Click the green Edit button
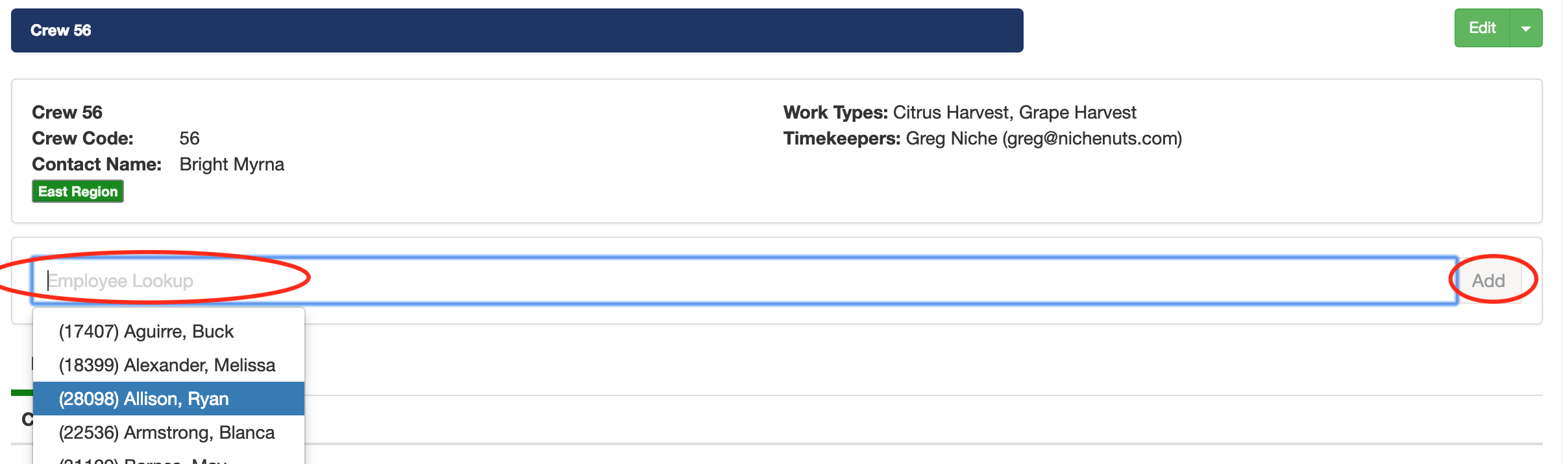 [x=1482, y=28]
